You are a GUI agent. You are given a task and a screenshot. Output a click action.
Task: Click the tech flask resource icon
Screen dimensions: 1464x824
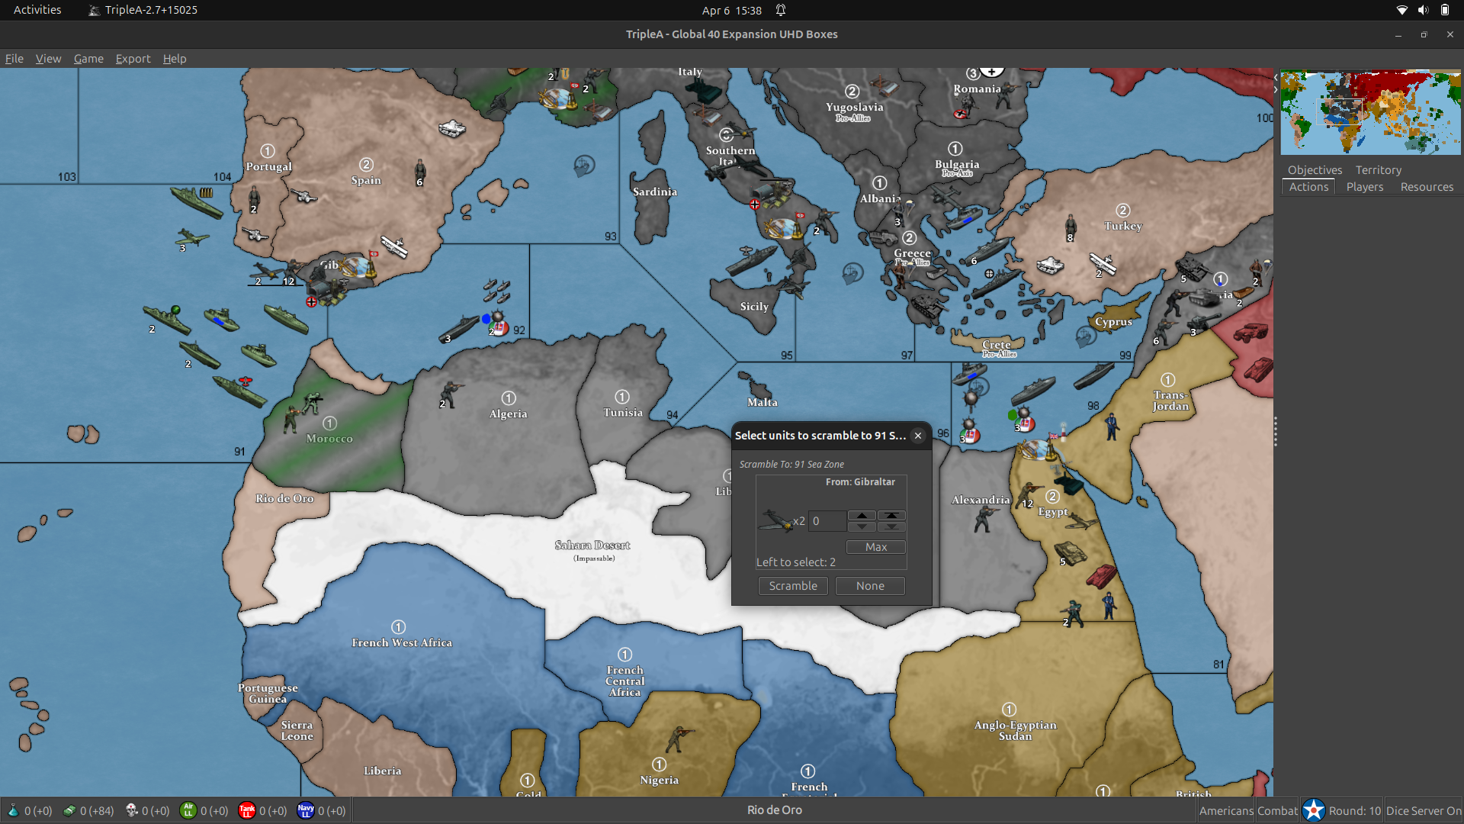pos(13,810)
